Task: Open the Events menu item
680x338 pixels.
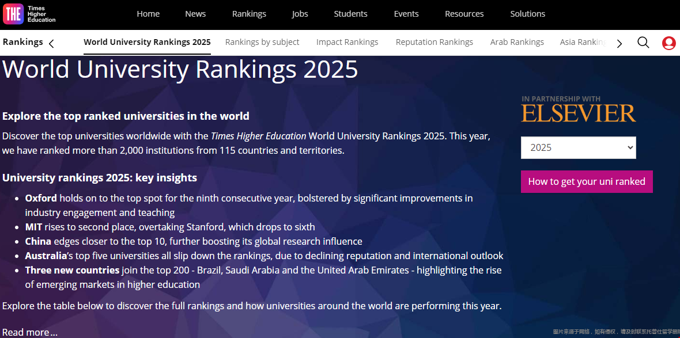Action: coord(406,14)
